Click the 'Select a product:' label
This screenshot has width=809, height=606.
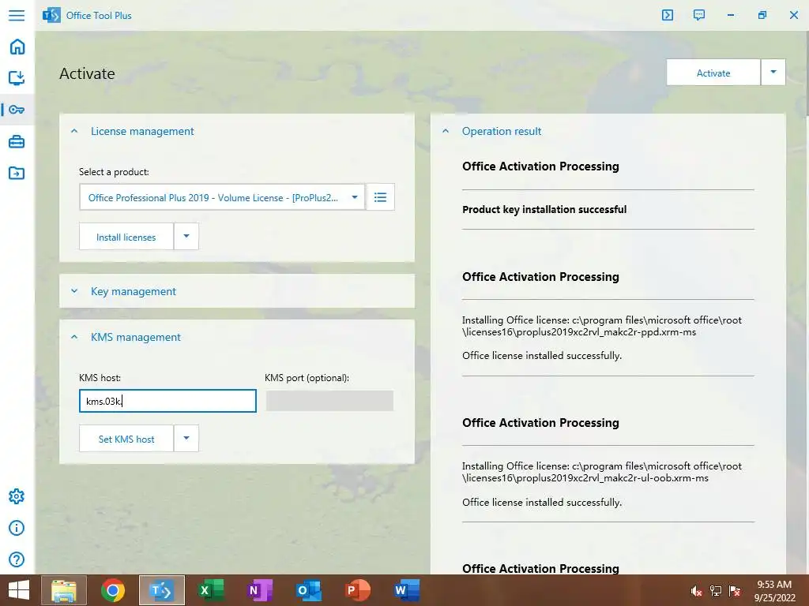114,172
